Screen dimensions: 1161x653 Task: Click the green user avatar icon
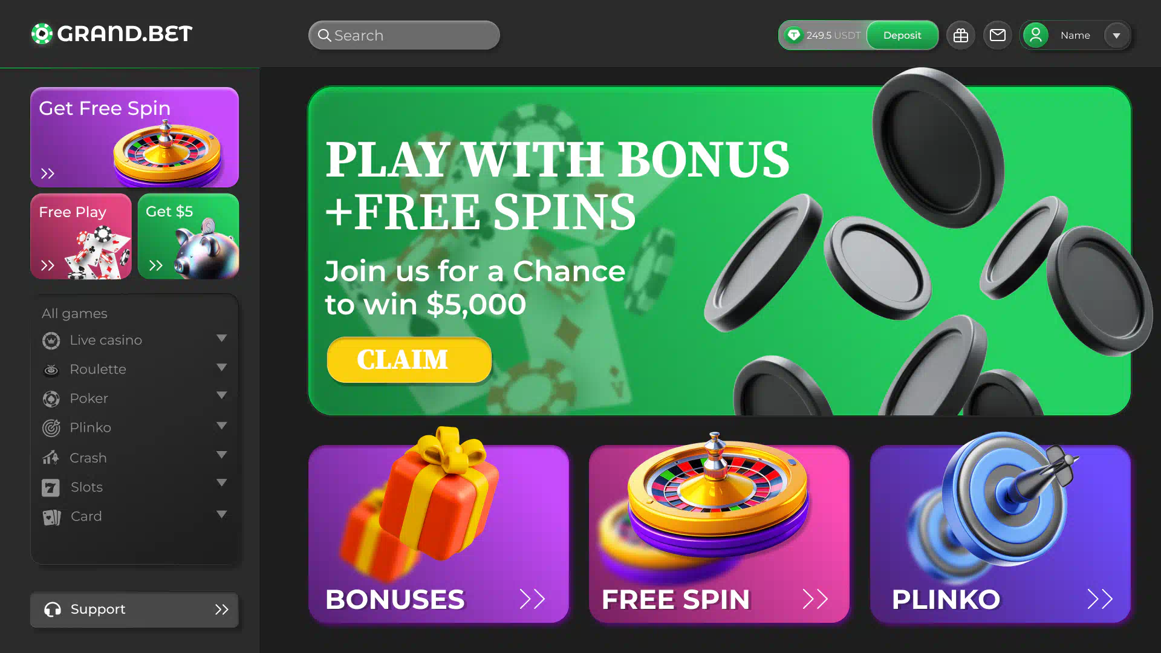1036,36
